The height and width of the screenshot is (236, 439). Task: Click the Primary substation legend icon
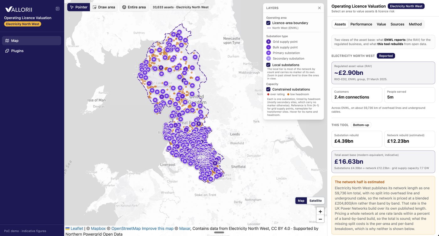coord(268,53)
